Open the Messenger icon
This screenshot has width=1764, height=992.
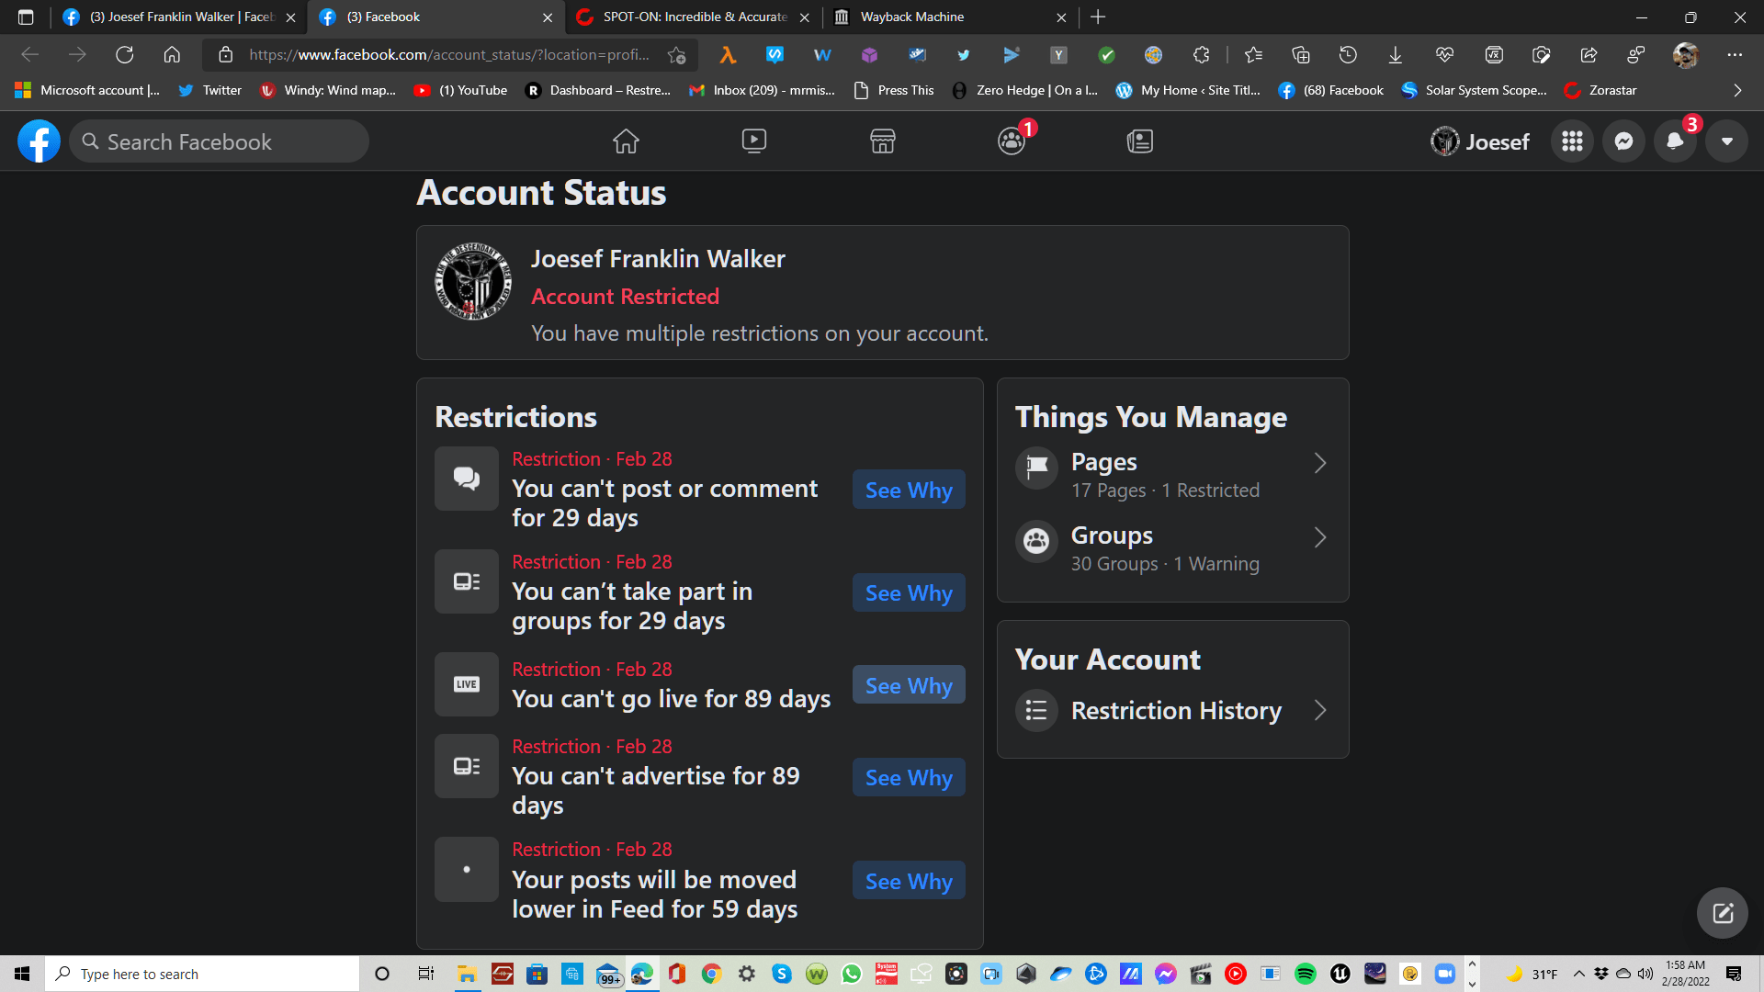pyautogui.click(x=1623, y=141)
